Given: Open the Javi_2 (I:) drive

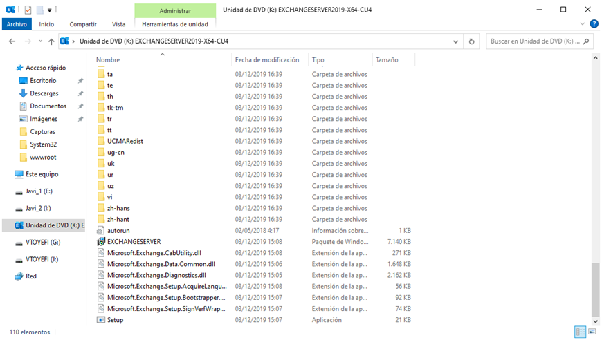Looking at the screenshot, I should click(x=38, y=208).
